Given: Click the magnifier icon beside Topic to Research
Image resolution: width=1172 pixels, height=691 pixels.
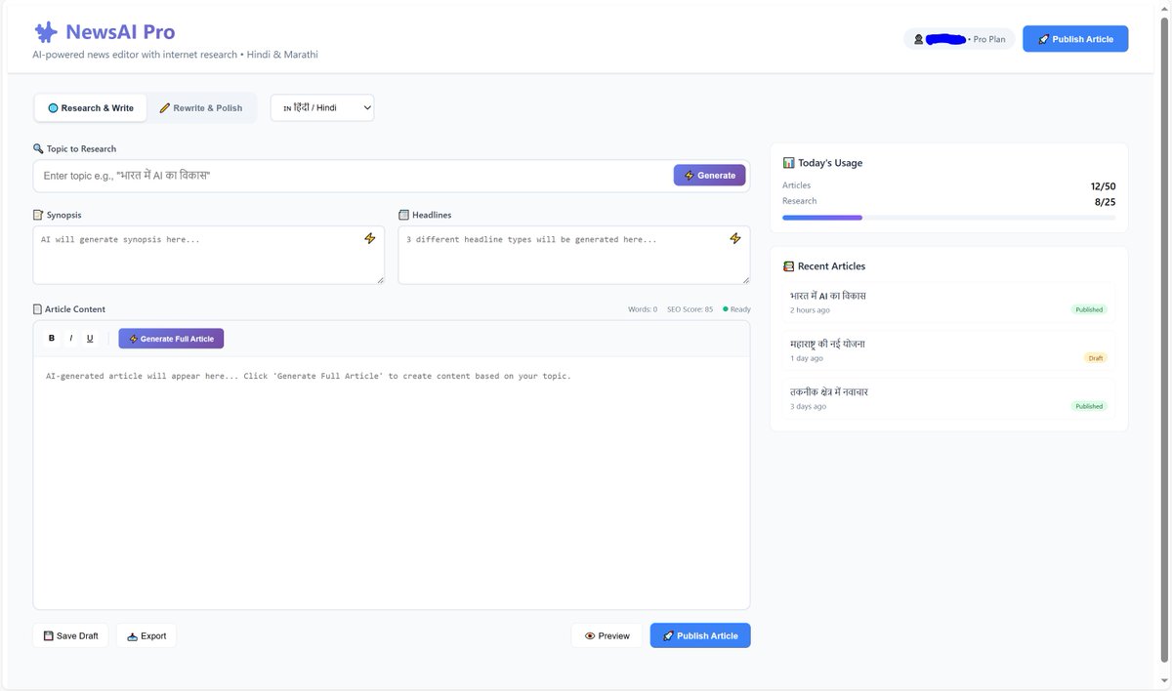Looking at the screenshot, I should point(38,148).
